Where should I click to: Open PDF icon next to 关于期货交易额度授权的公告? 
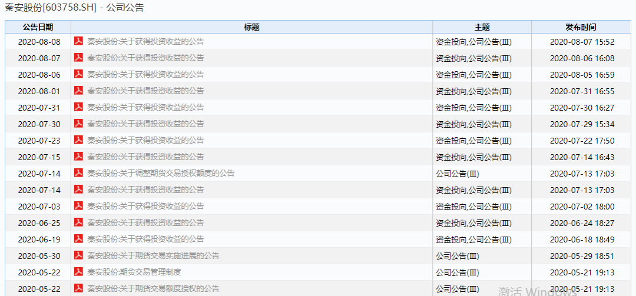tap(78, 288)
